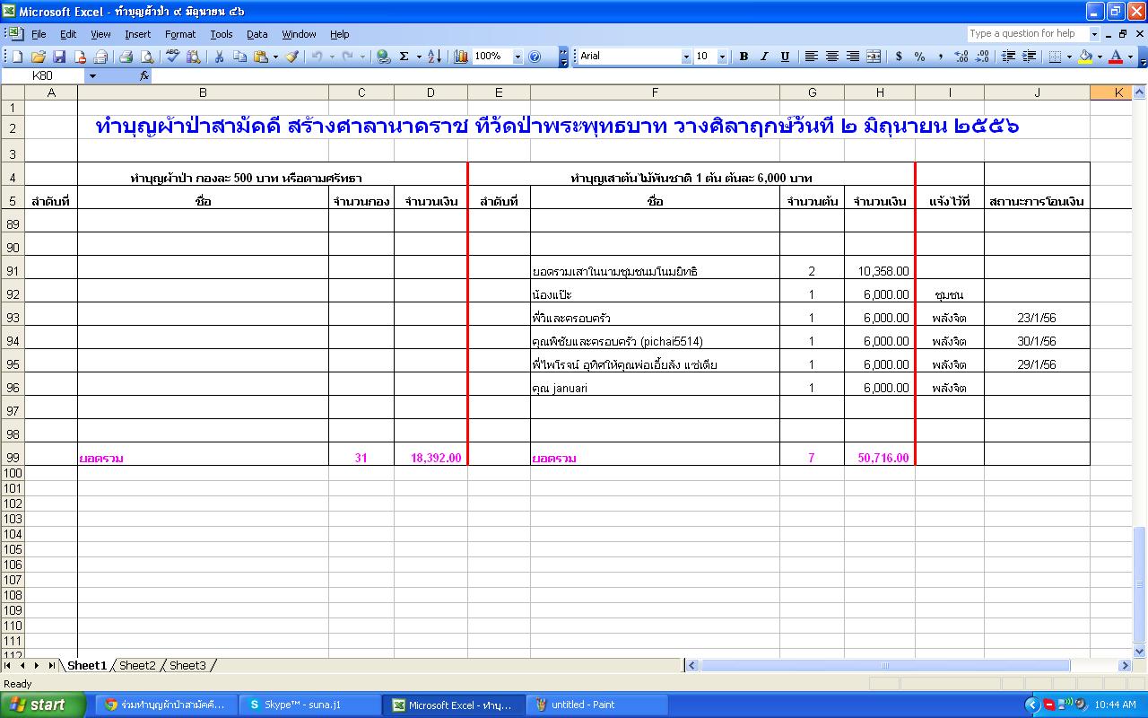Open the Chart Wizard
1148x718 pixels.
coord(461,57)
